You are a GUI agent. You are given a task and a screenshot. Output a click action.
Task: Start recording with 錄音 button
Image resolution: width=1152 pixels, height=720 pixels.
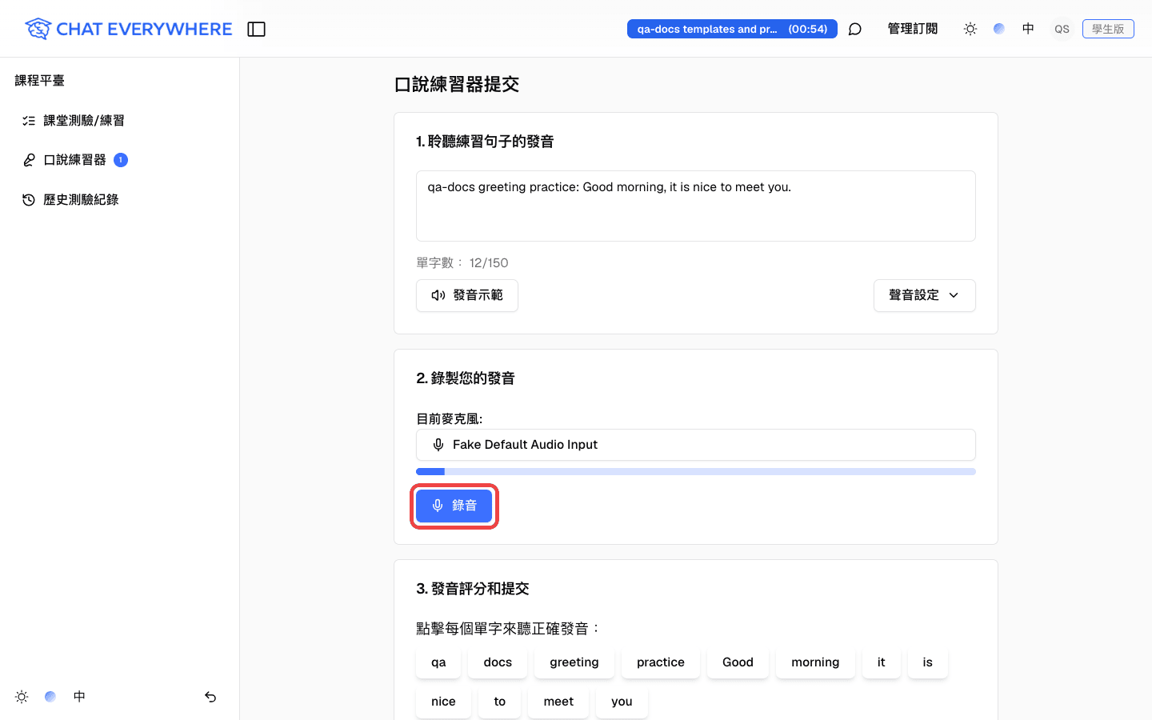click(454, 506)
